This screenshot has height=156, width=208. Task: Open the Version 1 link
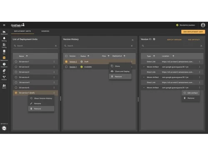(x=73, y=67)
